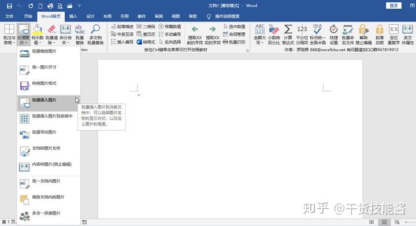Screen dimensions: 416x226
Task: Click 选中数值 in the ribbon
Action: click(x=234, y=27)
